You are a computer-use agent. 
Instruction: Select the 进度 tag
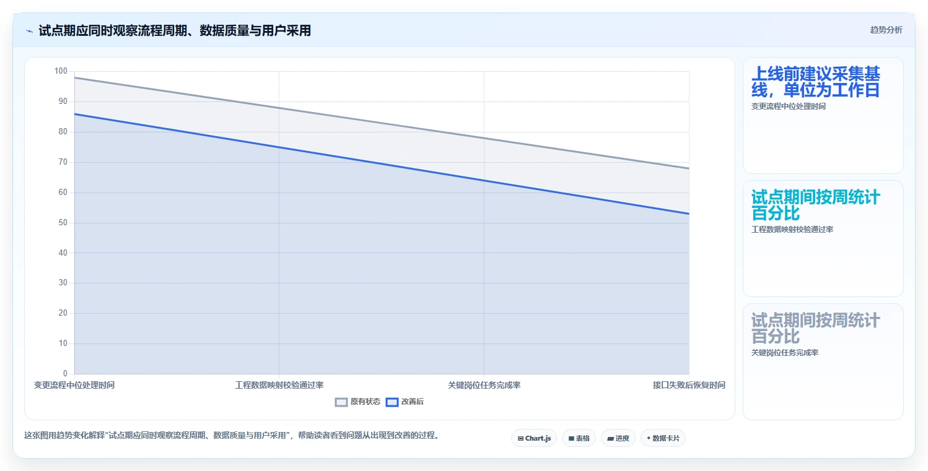(618, 438)
